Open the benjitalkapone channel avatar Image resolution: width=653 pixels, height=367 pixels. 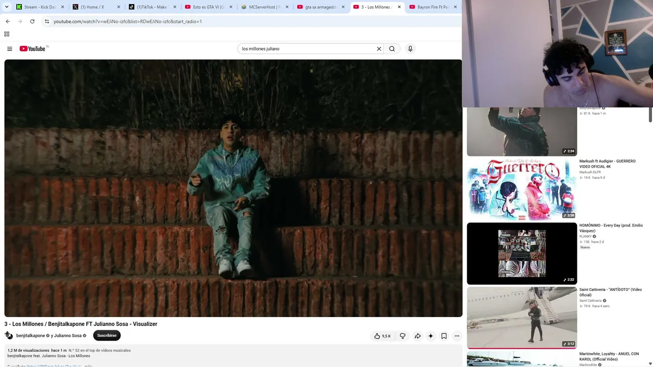[x=9, y=335]
